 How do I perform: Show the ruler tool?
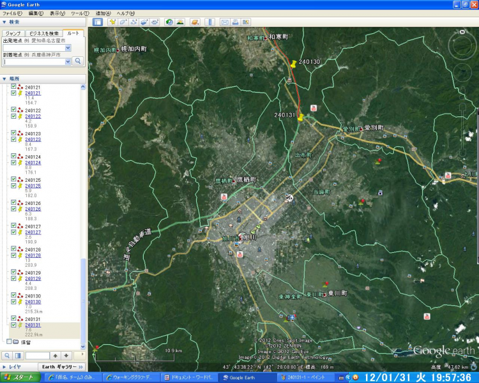point(210,22)
